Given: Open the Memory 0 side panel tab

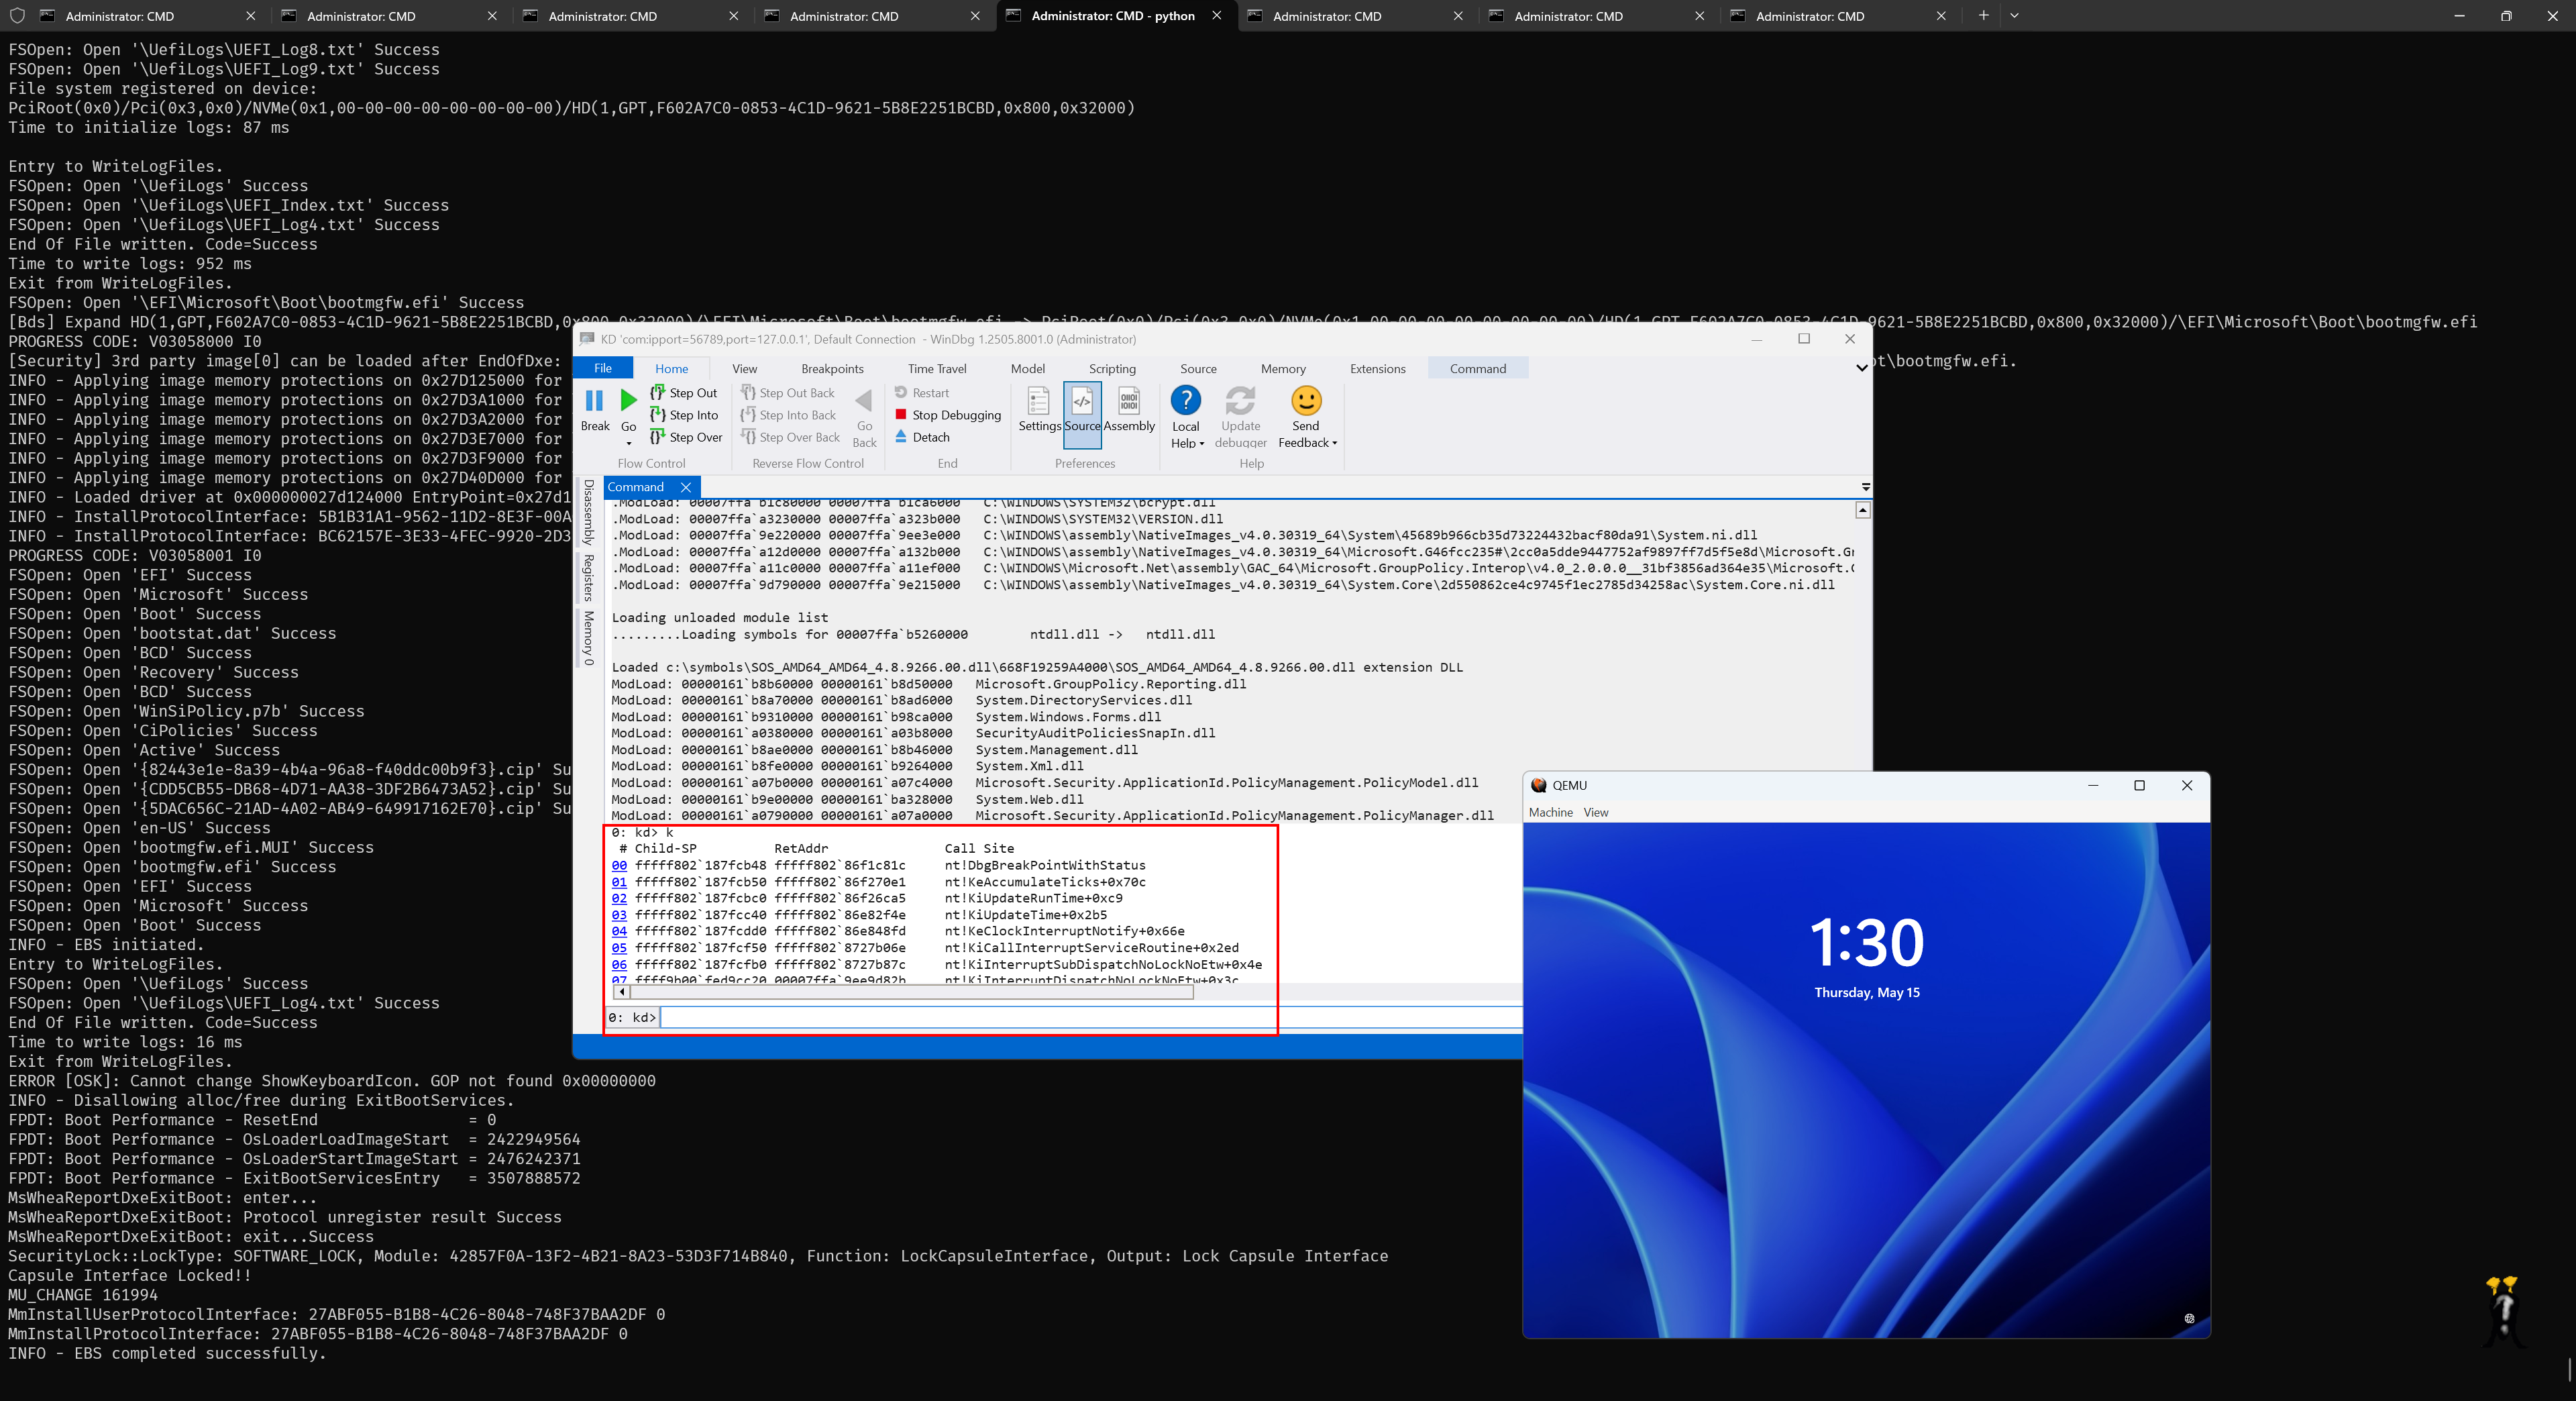Looking at the screenshot, I should (x=588, y=638).
